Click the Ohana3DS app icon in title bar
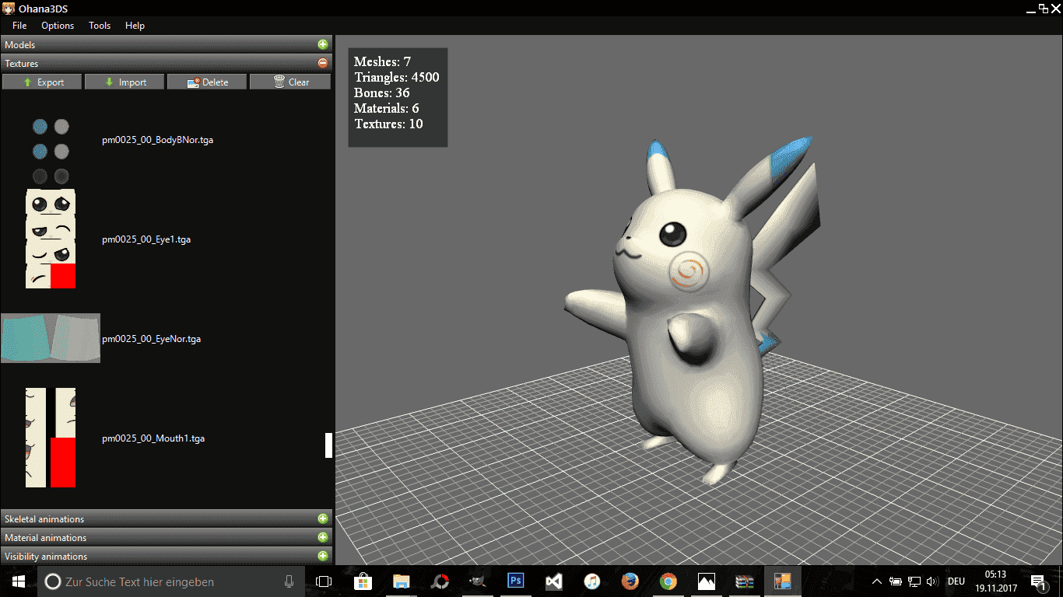This screenshot has height=597, width=1063. pos(9,8)
